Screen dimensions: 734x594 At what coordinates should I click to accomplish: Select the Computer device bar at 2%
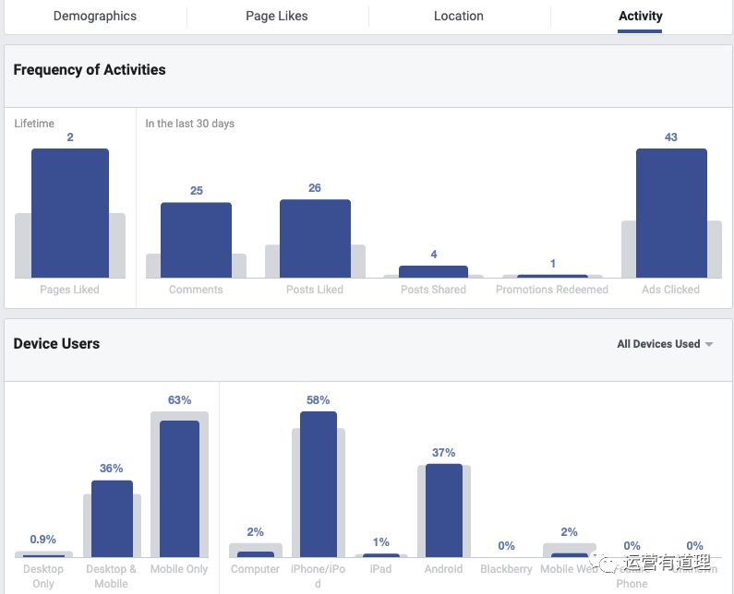(x=256, y=553)
